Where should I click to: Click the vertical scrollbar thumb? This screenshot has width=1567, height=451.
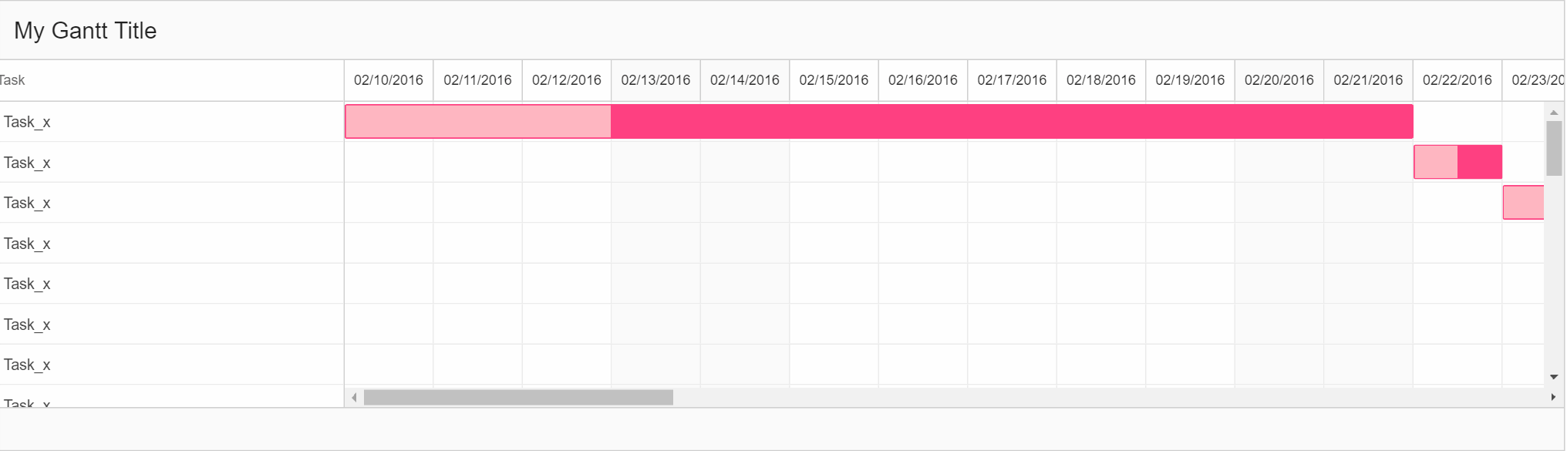pos(1554,148)
